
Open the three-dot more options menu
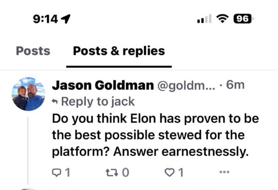click(224, 172)
